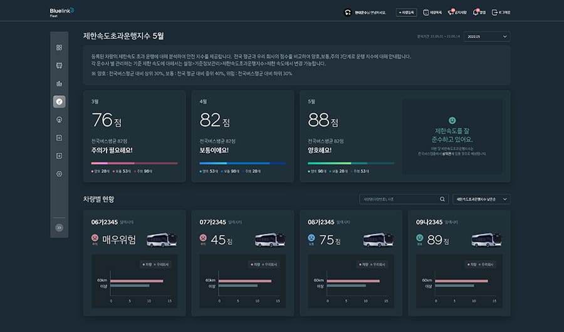Open the 제한속도초과운행지수 sort order dropdown
The height and width of the screenshot is (332, 564).
click(481, 199)
